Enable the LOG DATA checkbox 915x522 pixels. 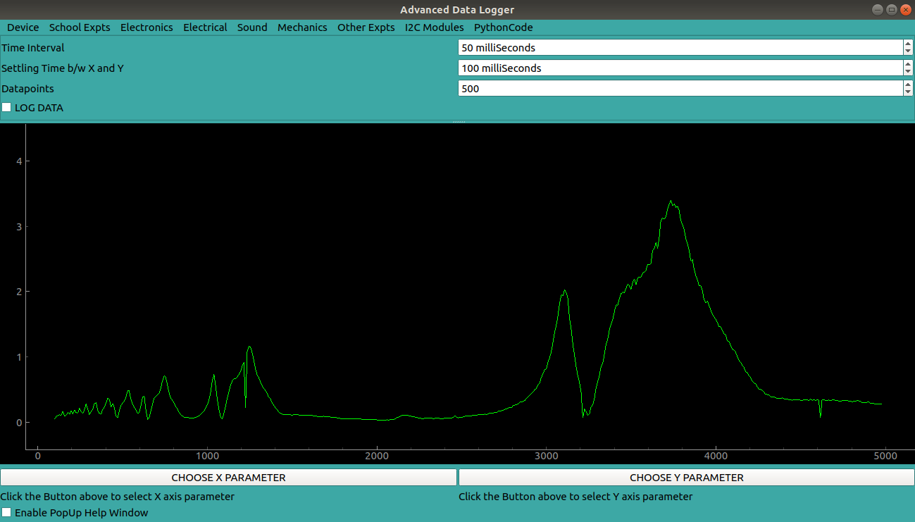6,107
